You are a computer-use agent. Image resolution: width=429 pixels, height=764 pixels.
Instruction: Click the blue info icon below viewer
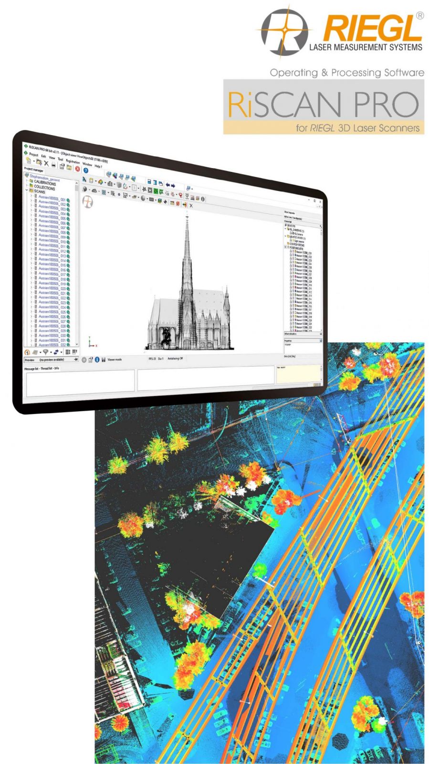pos(97,360)
